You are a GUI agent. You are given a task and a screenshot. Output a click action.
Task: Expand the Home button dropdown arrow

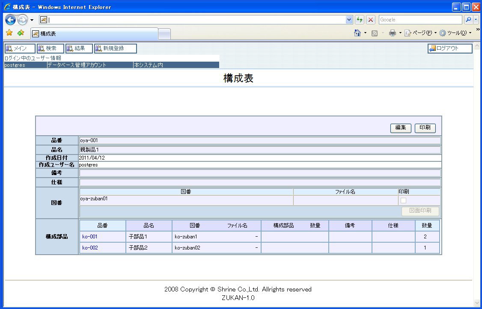[x=365, y=33]
